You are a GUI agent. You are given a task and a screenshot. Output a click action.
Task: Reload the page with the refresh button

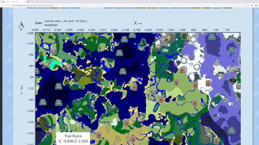pos(9,5)
